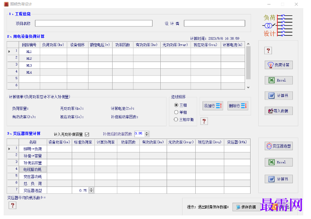This screenshot has height=219, width=311.
Task: Click the 补偿后的功率因数 value field 0.95
Action: [x=140, y=134]
